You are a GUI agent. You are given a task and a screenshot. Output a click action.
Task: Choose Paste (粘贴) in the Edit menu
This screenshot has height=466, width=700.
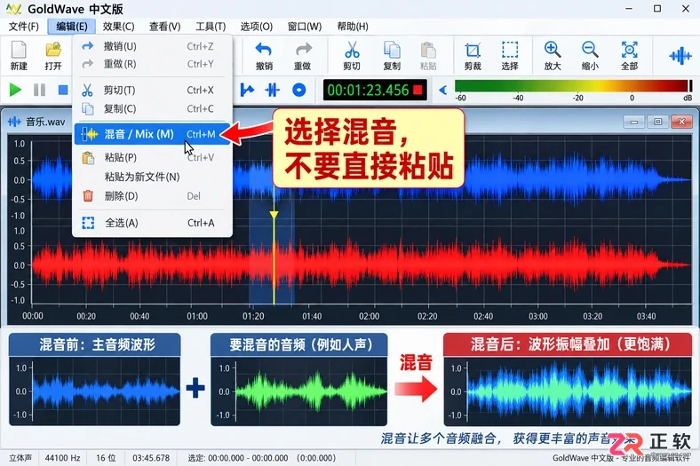(x=152, y=157)
